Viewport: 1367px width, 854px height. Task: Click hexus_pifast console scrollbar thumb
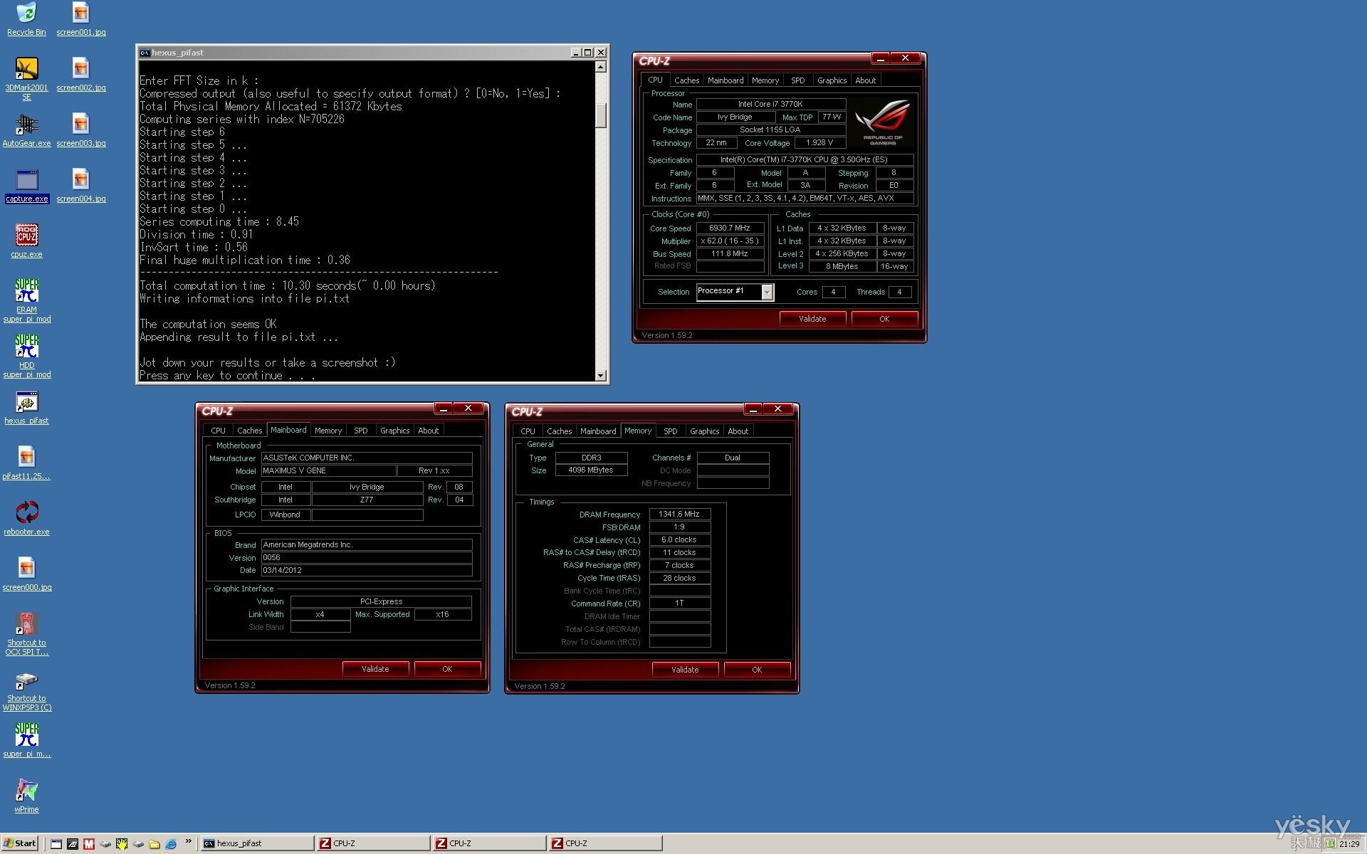tap(601, 115)
